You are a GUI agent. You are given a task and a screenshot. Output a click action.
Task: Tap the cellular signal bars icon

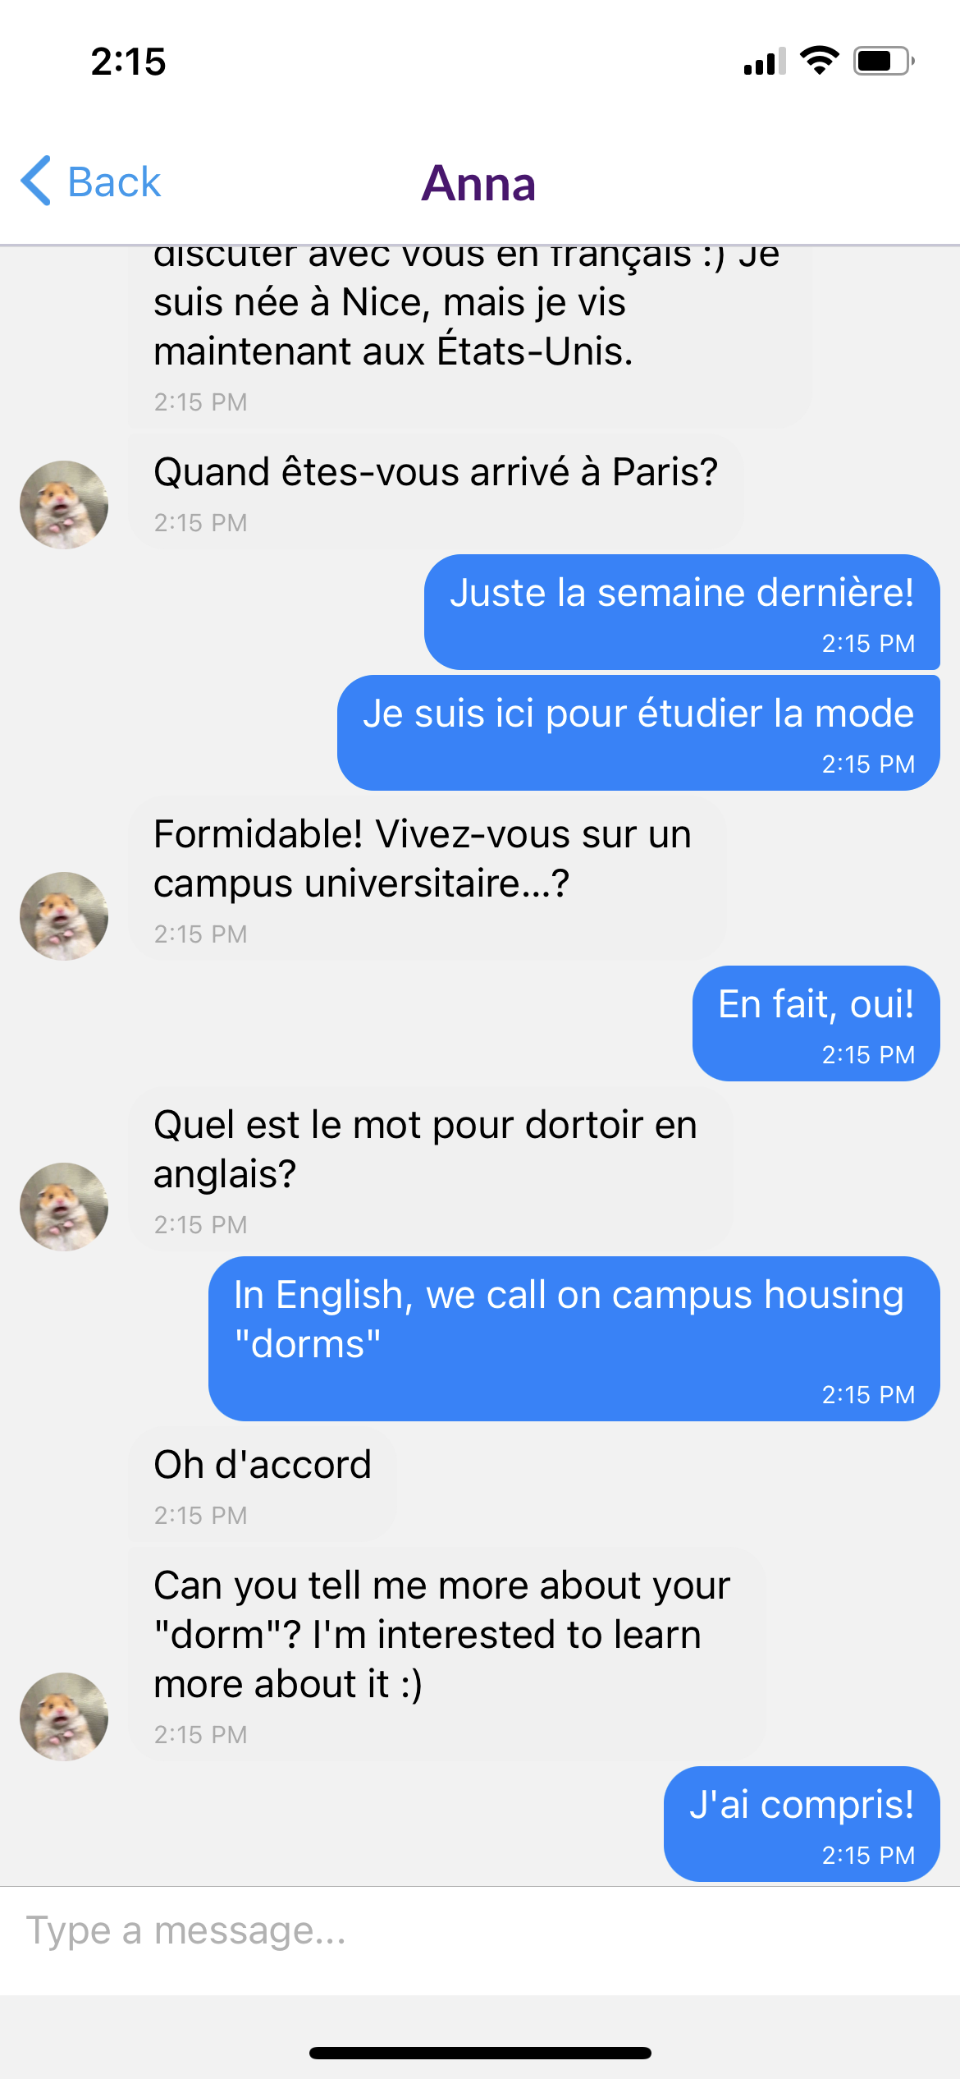[764, 62]
